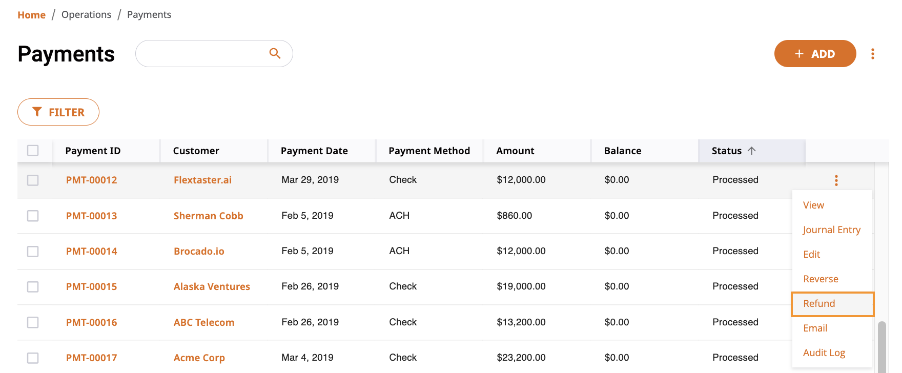Screen dimensions: 902x373
Task: Click Payments in the breadcrumb
Action: click(x=149, y=15)
